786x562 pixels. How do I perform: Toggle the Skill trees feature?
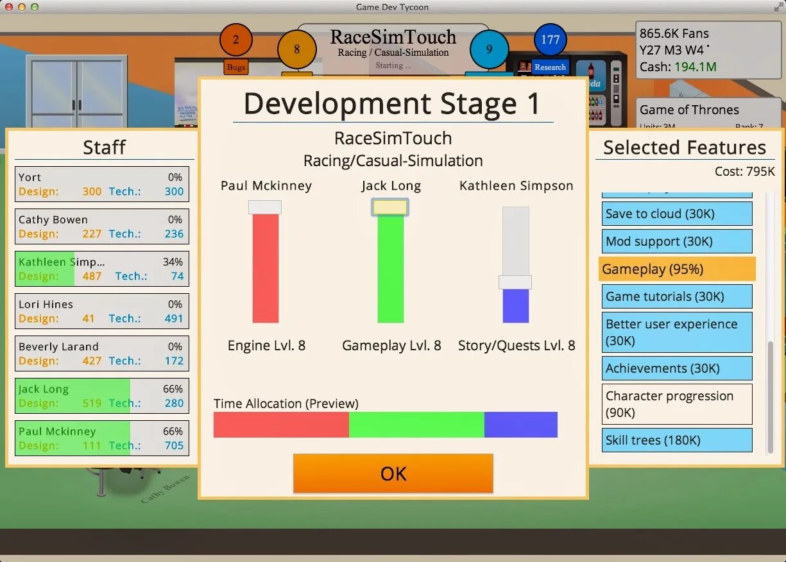pos(677,440)
